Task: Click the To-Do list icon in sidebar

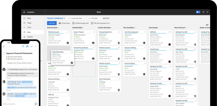Action: tap(24, 27)
